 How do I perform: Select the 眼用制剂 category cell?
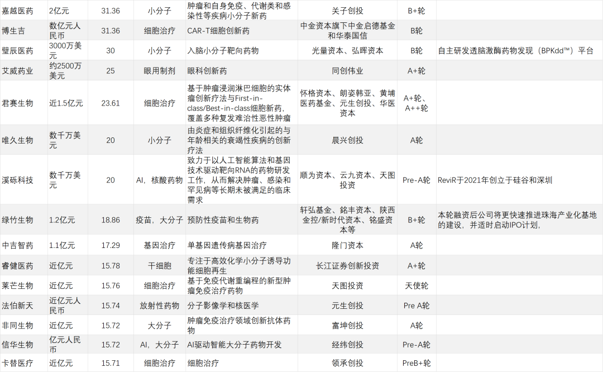[159, 70]
